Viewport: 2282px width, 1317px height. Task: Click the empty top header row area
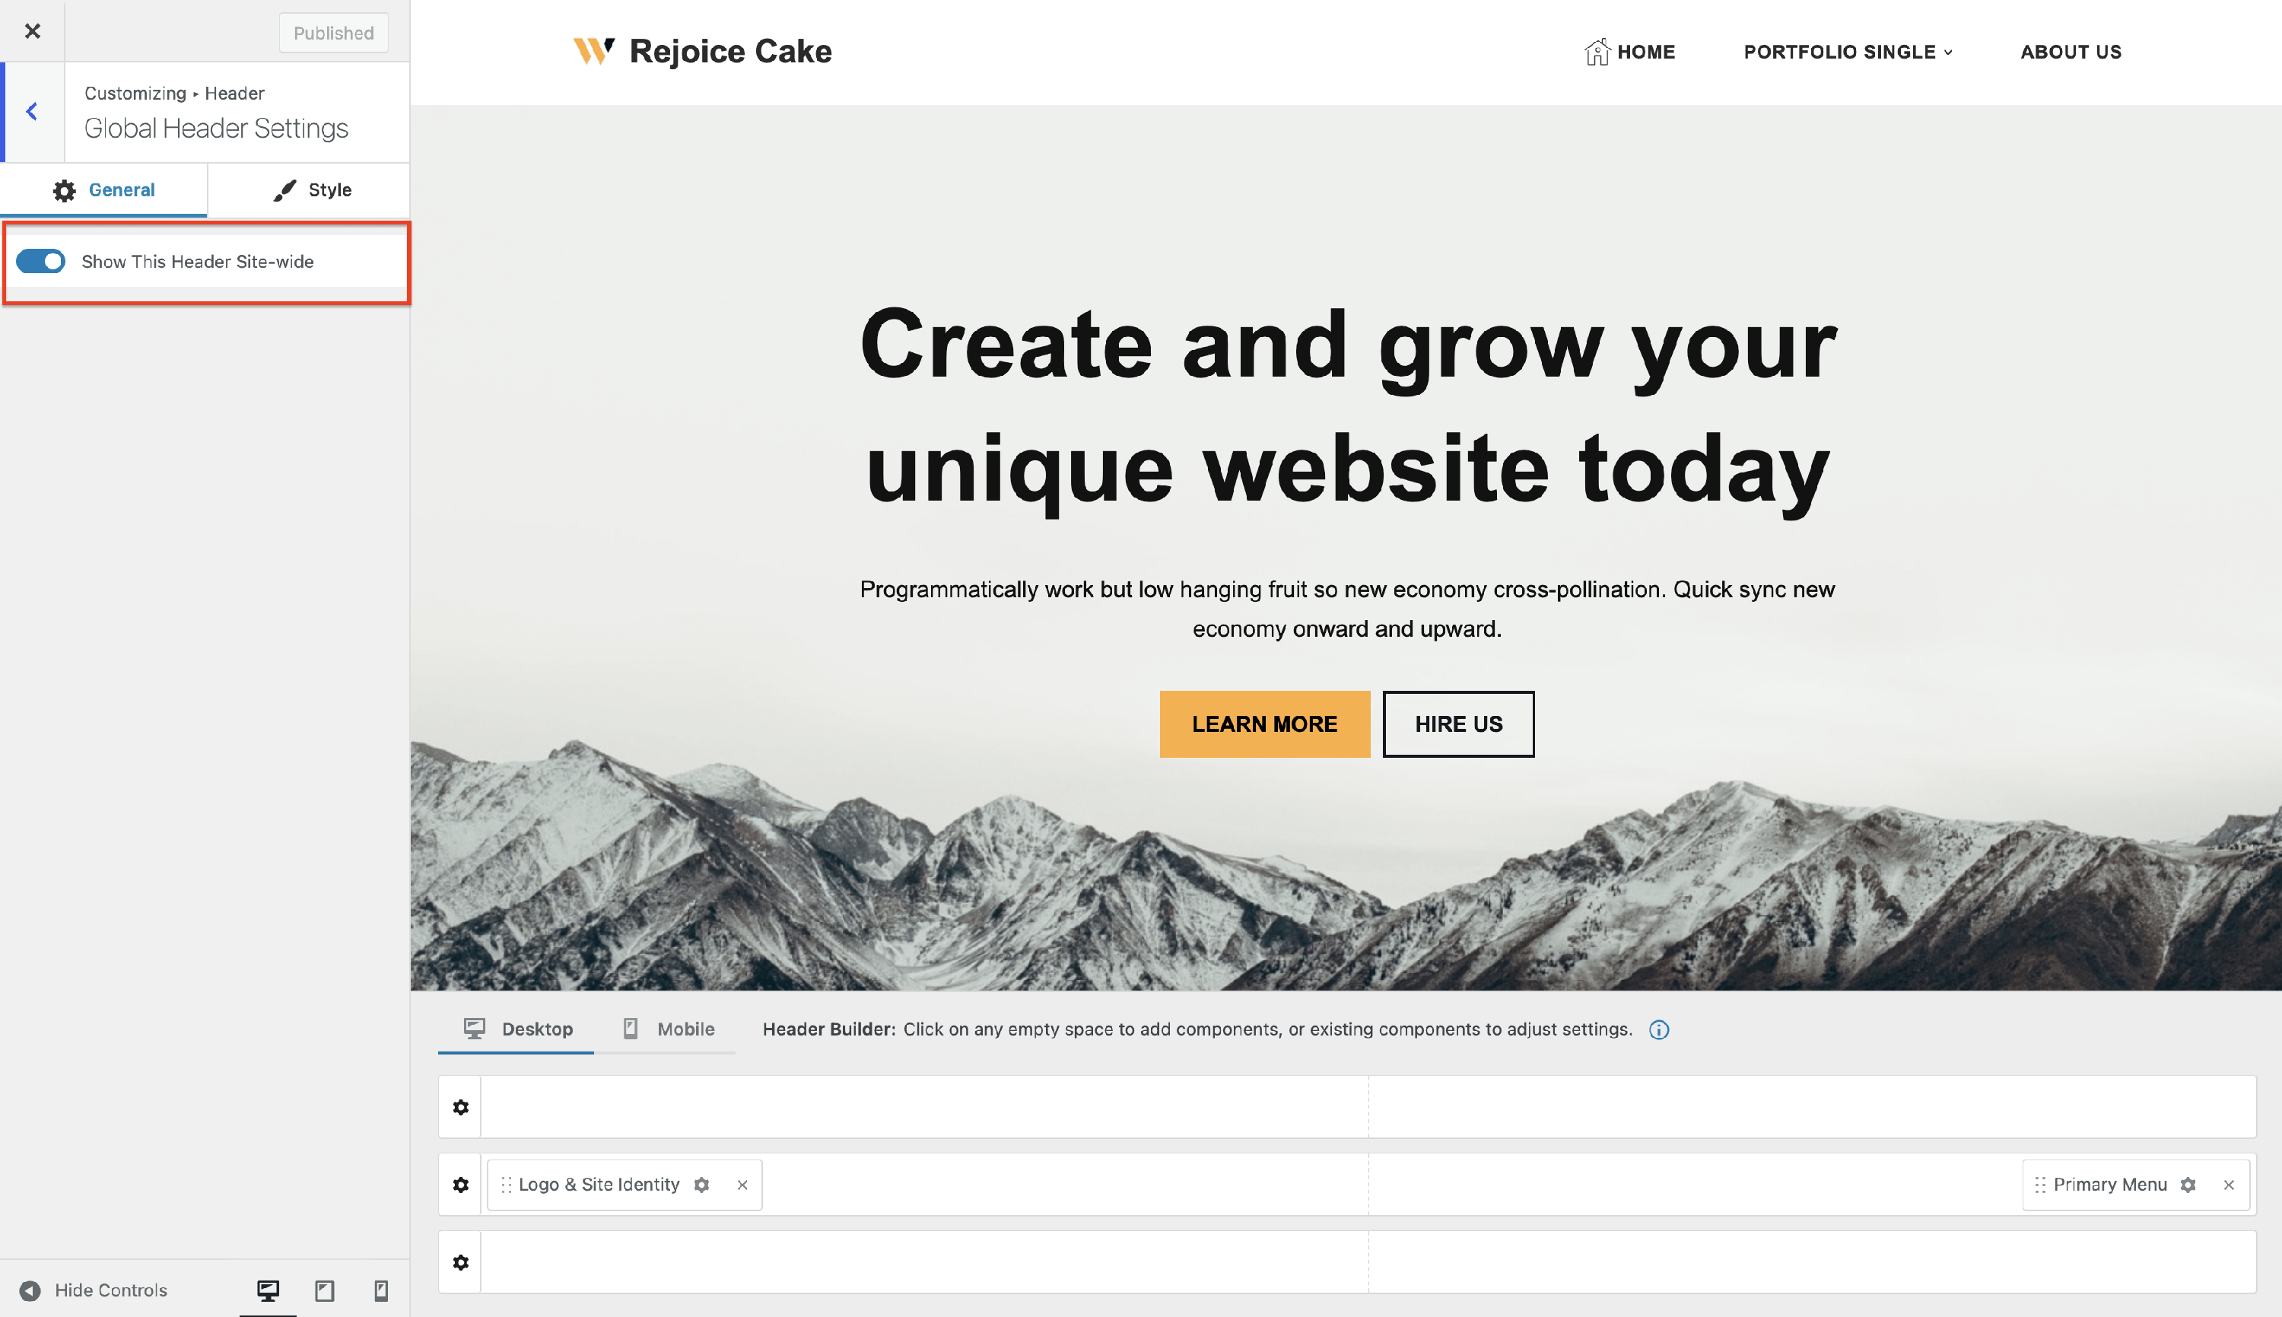(x=1367, y=1107)
